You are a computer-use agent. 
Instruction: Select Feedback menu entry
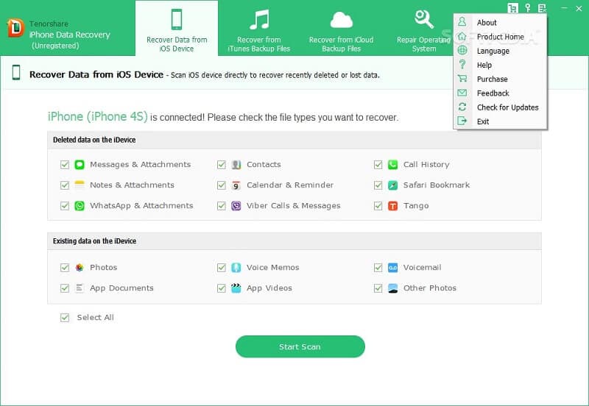coord(500,93)
